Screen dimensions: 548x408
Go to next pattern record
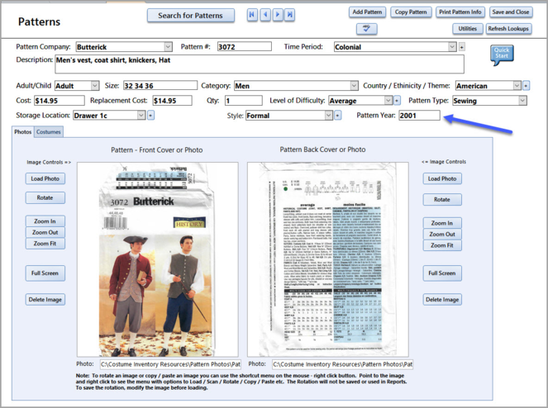pyautogui.click(x=278, y=15)
